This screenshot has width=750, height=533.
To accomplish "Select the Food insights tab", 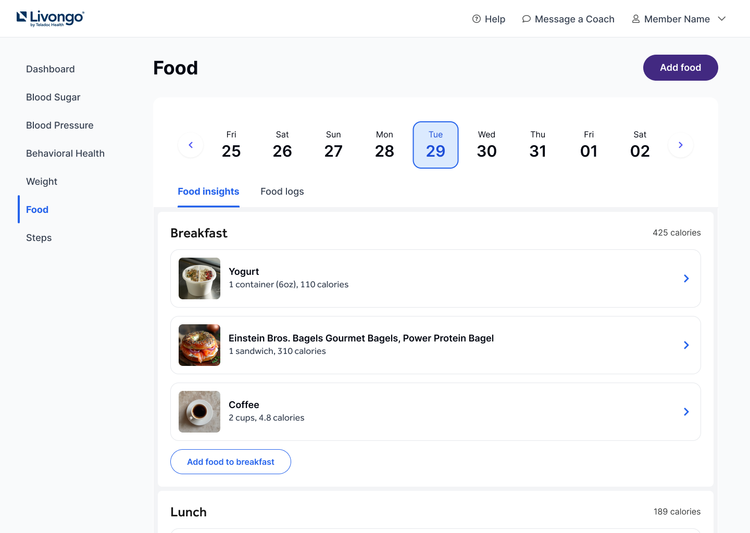I will coord(208,192).
